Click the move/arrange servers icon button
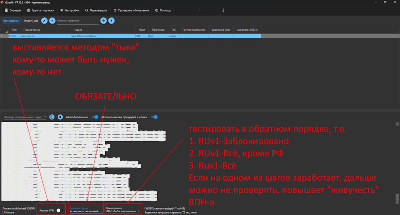 pyautogui.click(x=104, y=20)
